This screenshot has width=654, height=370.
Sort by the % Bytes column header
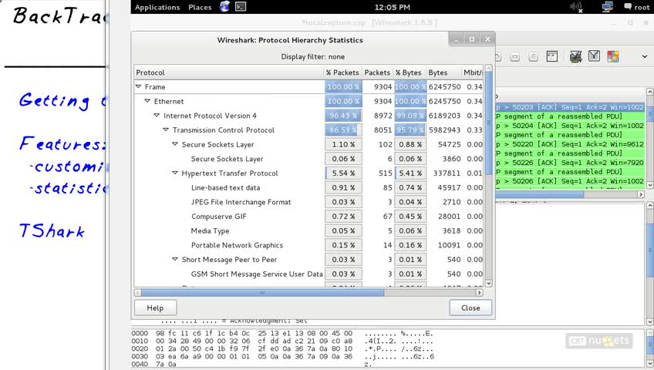click(410, 72)
